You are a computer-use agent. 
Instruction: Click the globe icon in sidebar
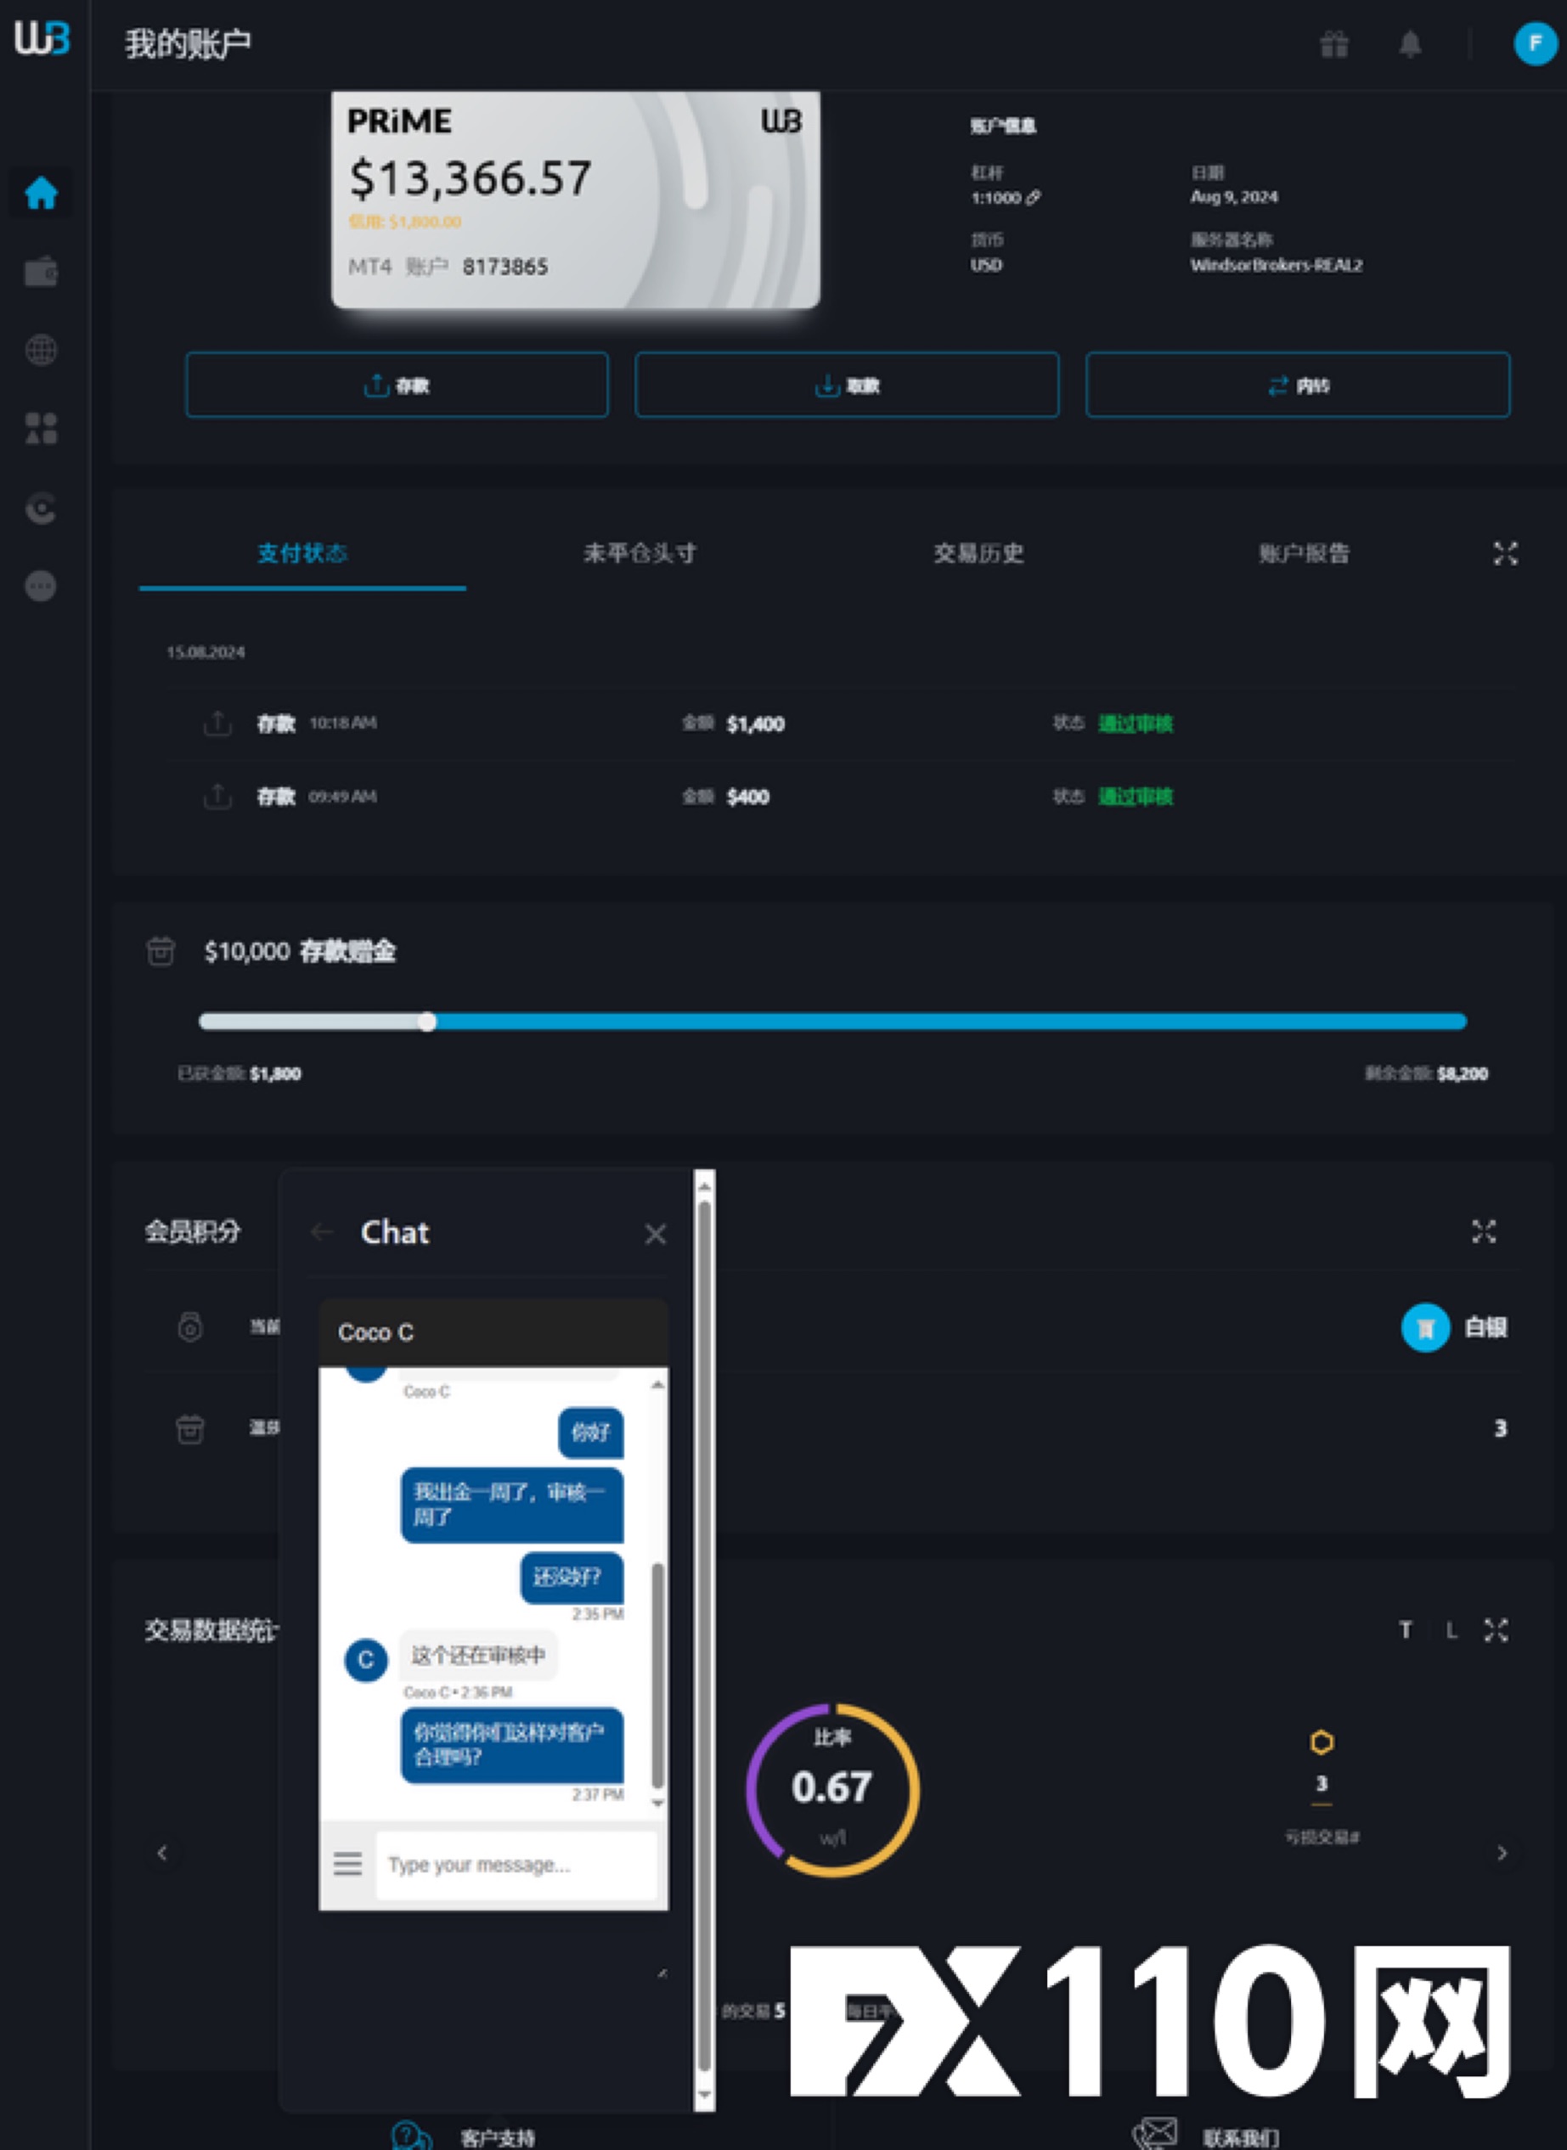point(41,350)
